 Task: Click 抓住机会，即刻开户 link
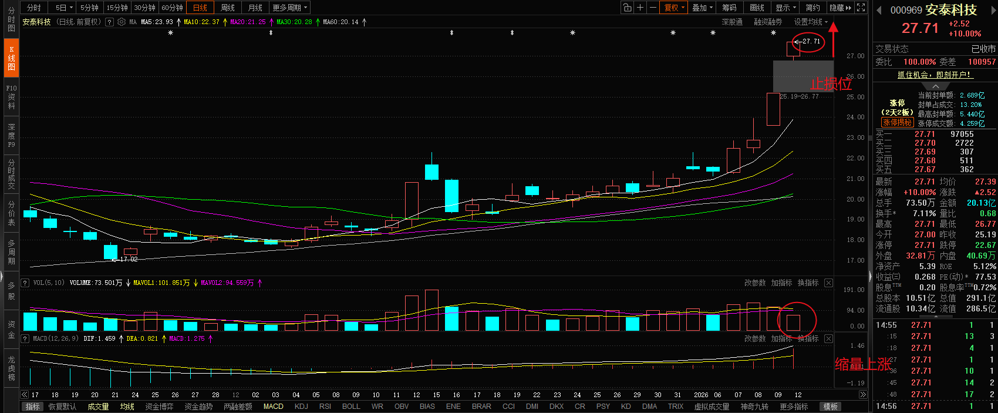pos(935,75)
